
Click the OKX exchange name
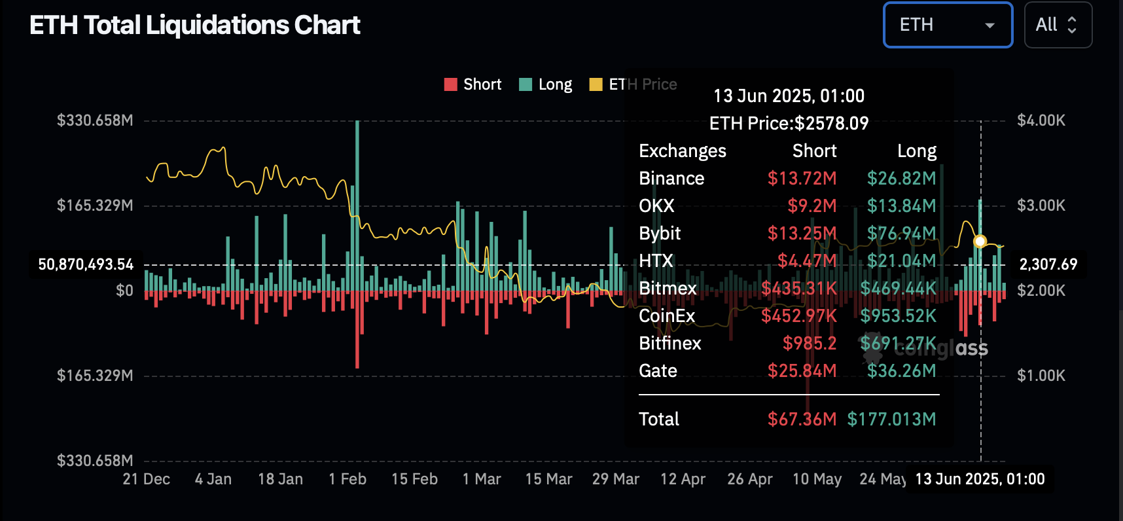tap(656, 206)
